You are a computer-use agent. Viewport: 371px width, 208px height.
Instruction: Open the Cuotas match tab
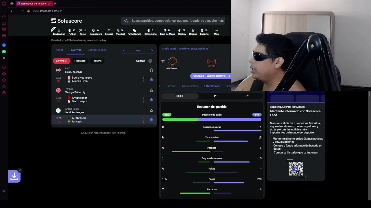pyautogui.click(x=171, y=86)
